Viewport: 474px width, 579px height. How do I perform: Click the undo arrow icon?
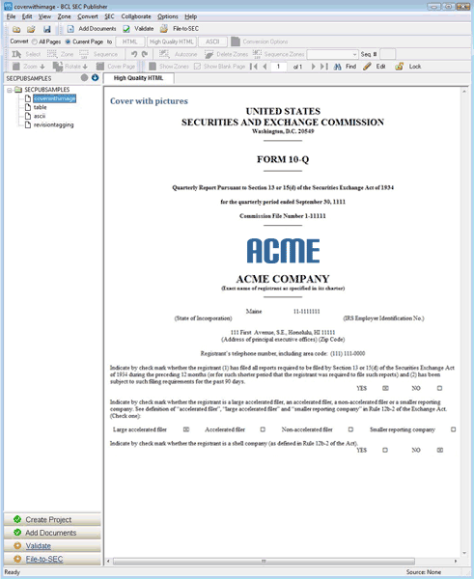134,54
